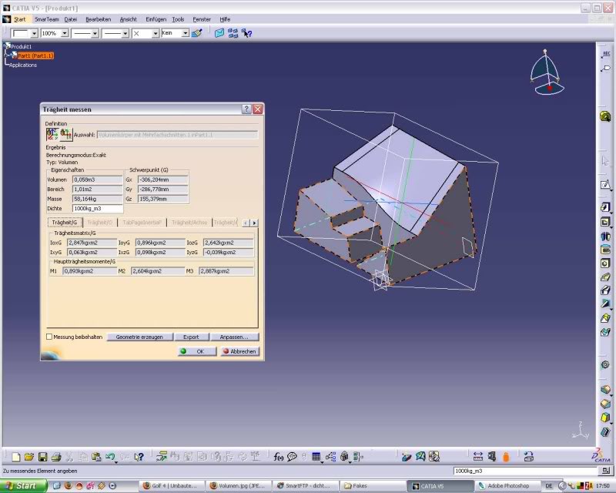
Task: Open the Kein layer dropdown
Action: tap(185, 33)
